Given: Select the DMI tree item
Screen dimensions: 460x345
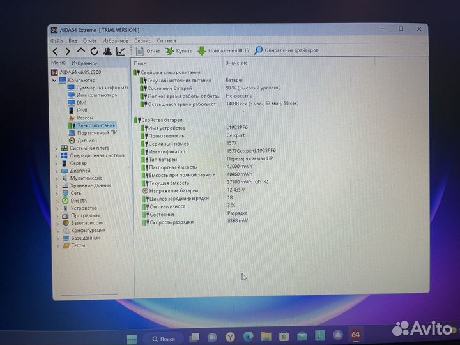Looking at the screenshot, I should click(x=77, y=103).
